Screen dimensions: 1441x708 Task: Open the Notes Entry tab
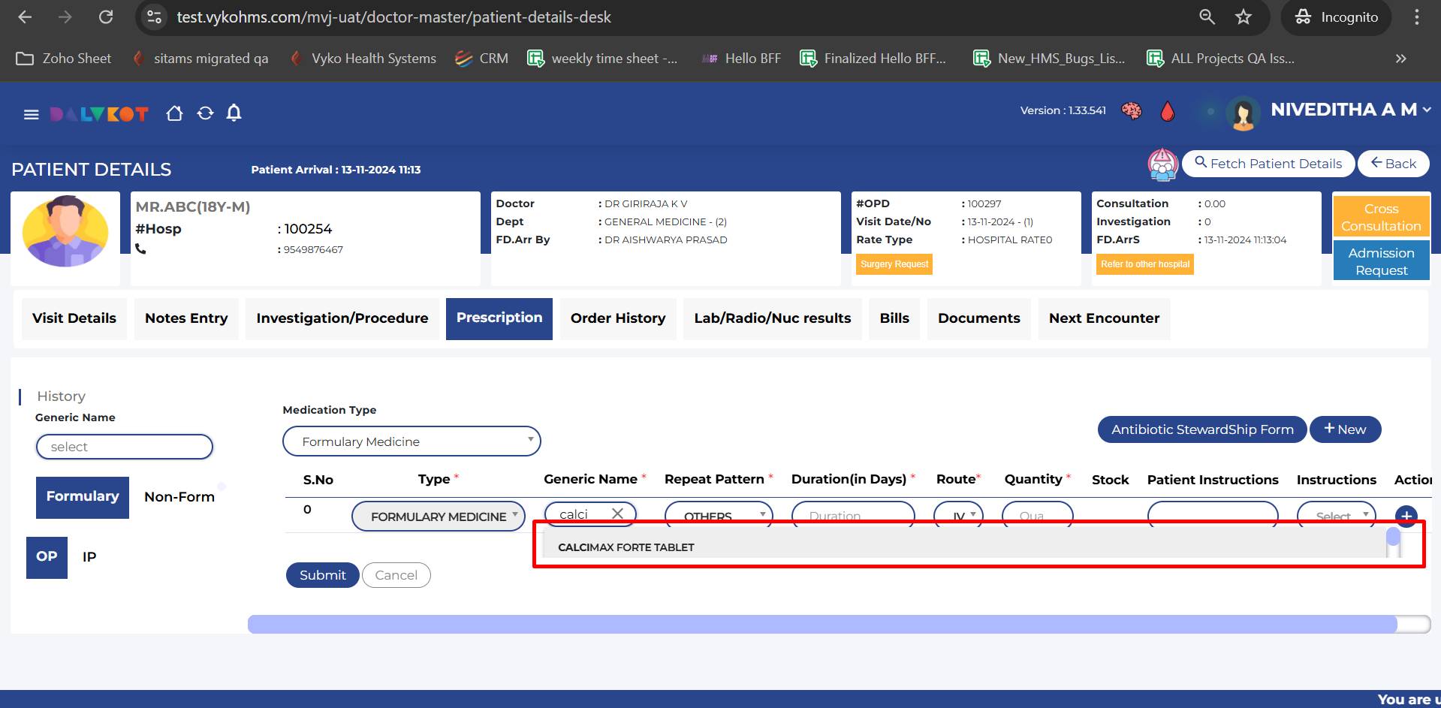186,318
